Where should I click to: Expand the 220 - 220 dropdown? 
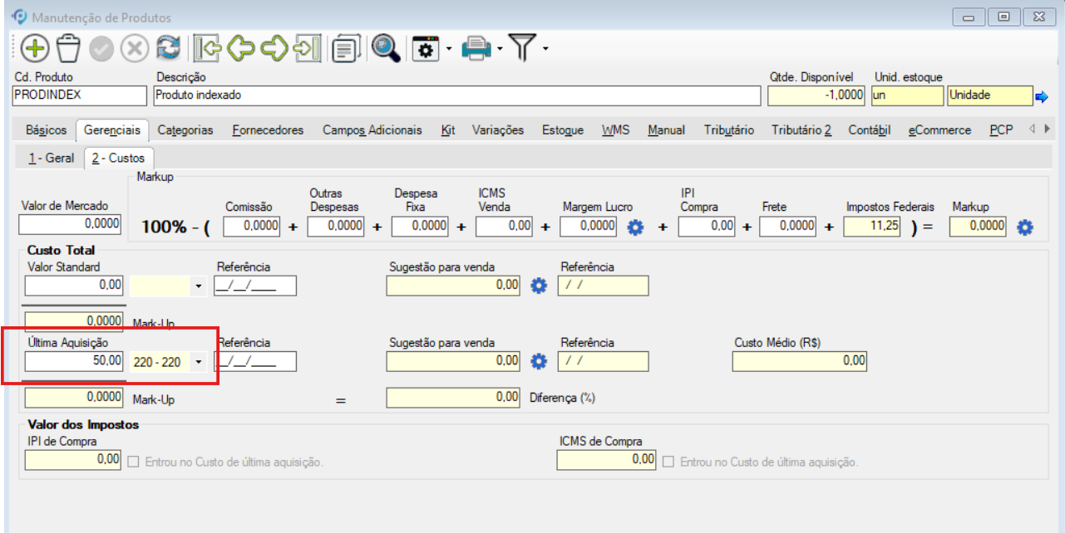(x=198, y=362)
